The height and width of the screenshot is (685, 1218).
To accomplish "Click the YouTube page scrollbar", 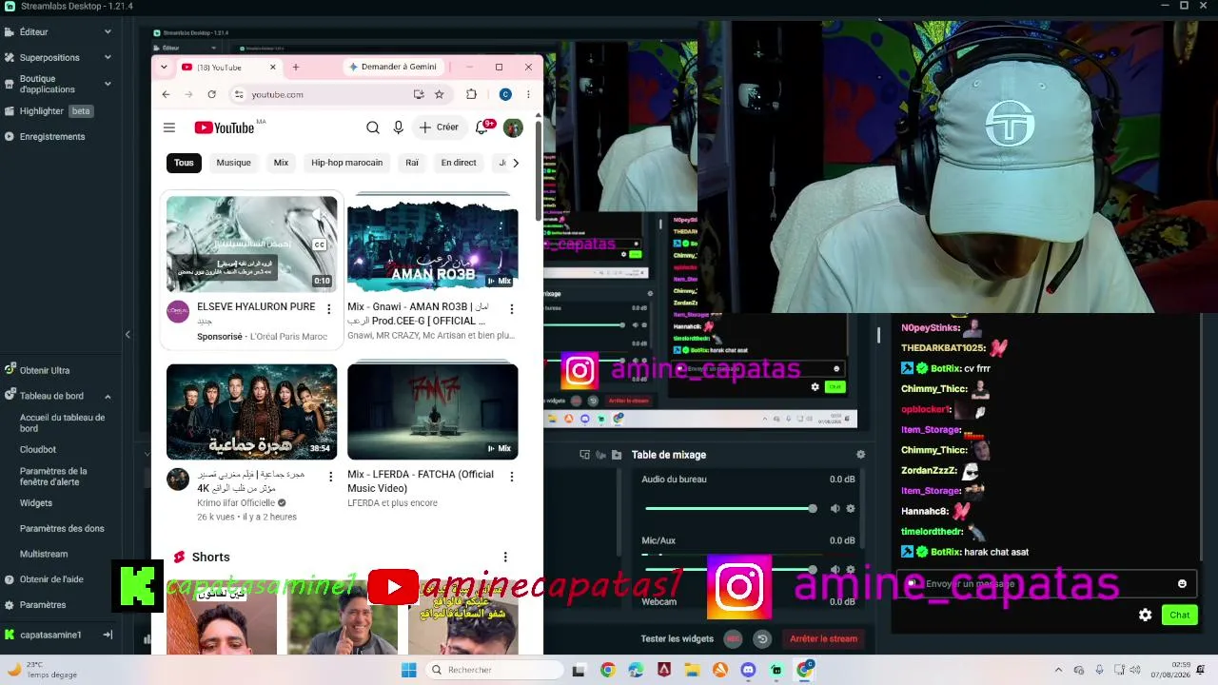I will pos(538,171).
